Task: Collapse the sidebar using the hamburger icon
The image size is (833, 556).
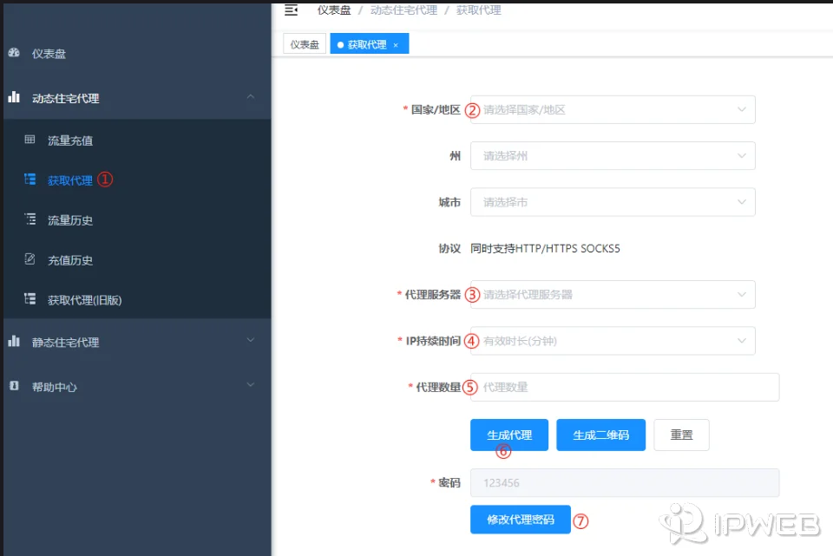Action: [x=291, y=10]
